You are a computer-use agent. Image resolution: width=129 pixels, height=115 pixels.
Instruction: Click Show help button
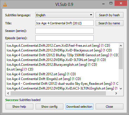click(19, 107)
